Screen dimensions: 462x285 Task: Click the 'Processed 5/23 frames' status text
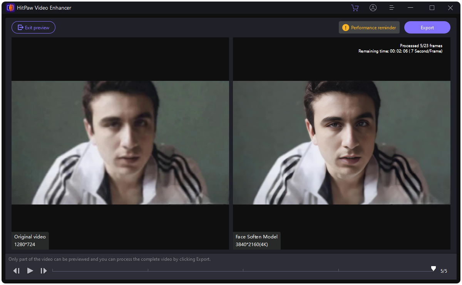tap(421, 46)
